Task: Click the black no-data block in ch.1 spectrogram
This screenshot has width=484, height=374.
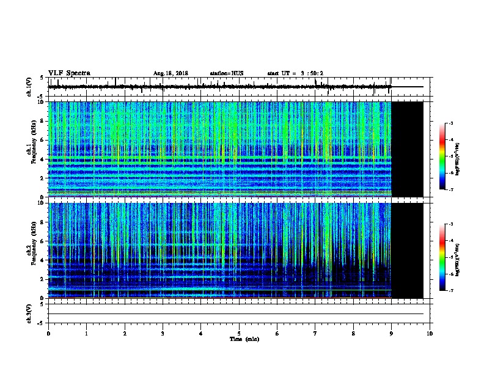Action: tap(407, 149)
